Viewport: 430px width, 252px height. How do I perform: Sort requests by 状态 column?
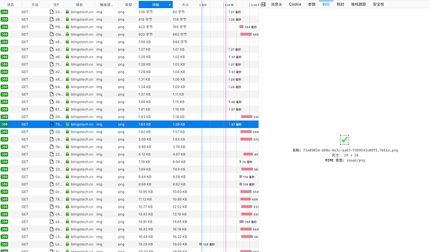(11, 4)
